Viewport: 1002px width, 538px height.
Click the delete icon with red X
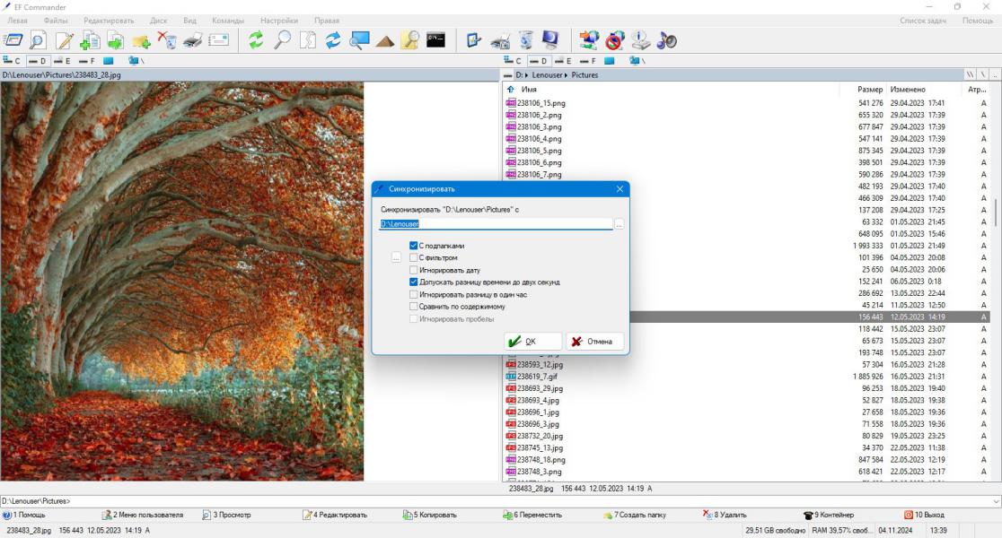point(167,40)
